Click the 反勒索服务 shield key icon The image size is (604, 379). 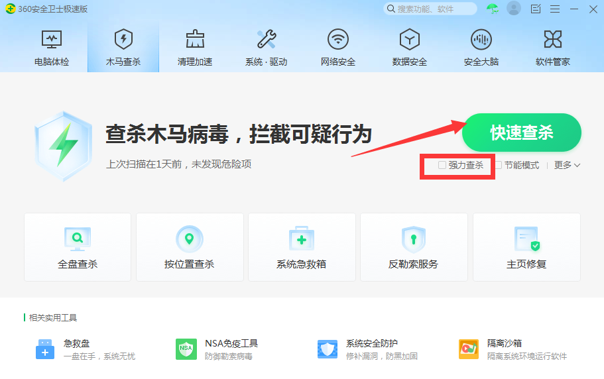coord(413,239)
